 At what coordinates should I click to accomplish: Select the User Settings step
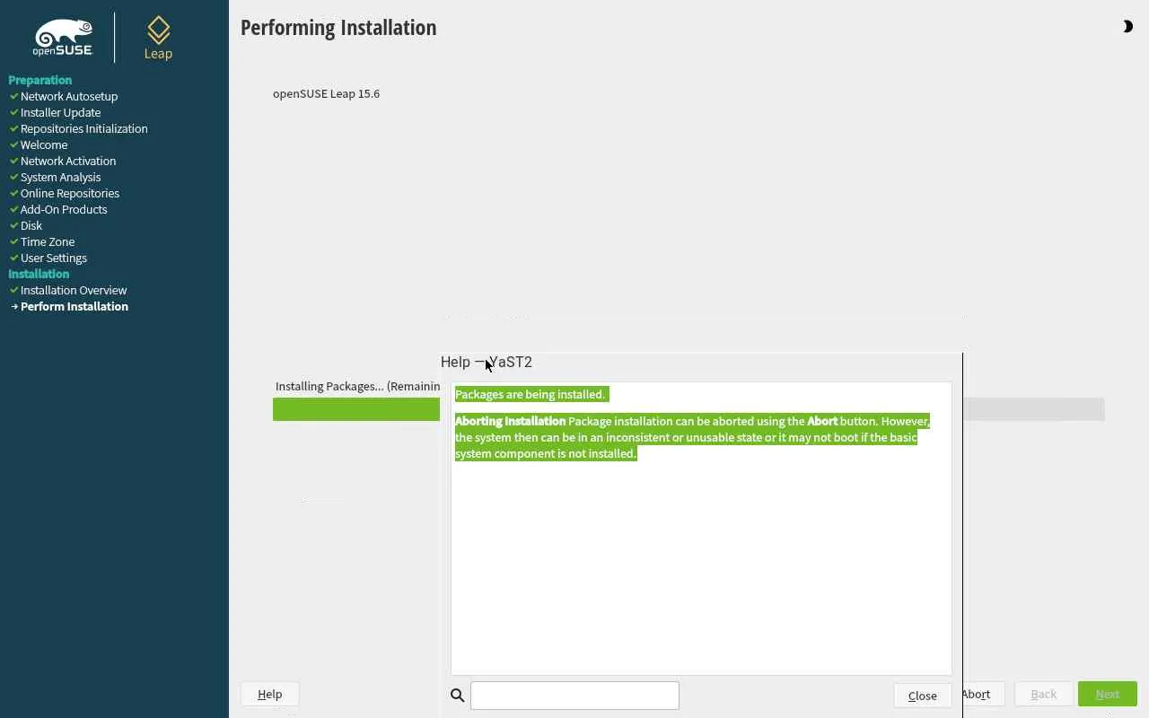point(54,258)
